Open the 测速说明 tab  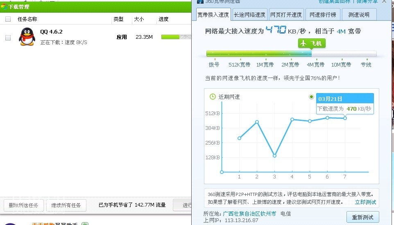pyautogui.click(x=359, y=15)
